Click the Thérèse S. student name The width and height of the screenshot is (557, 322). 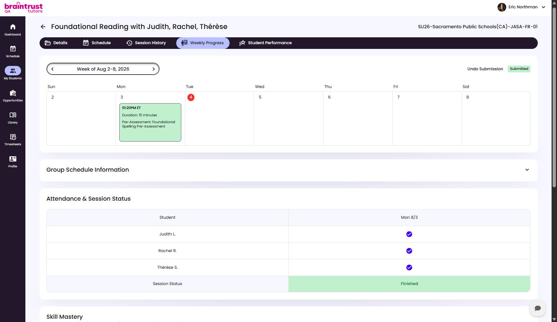(168, 267)
